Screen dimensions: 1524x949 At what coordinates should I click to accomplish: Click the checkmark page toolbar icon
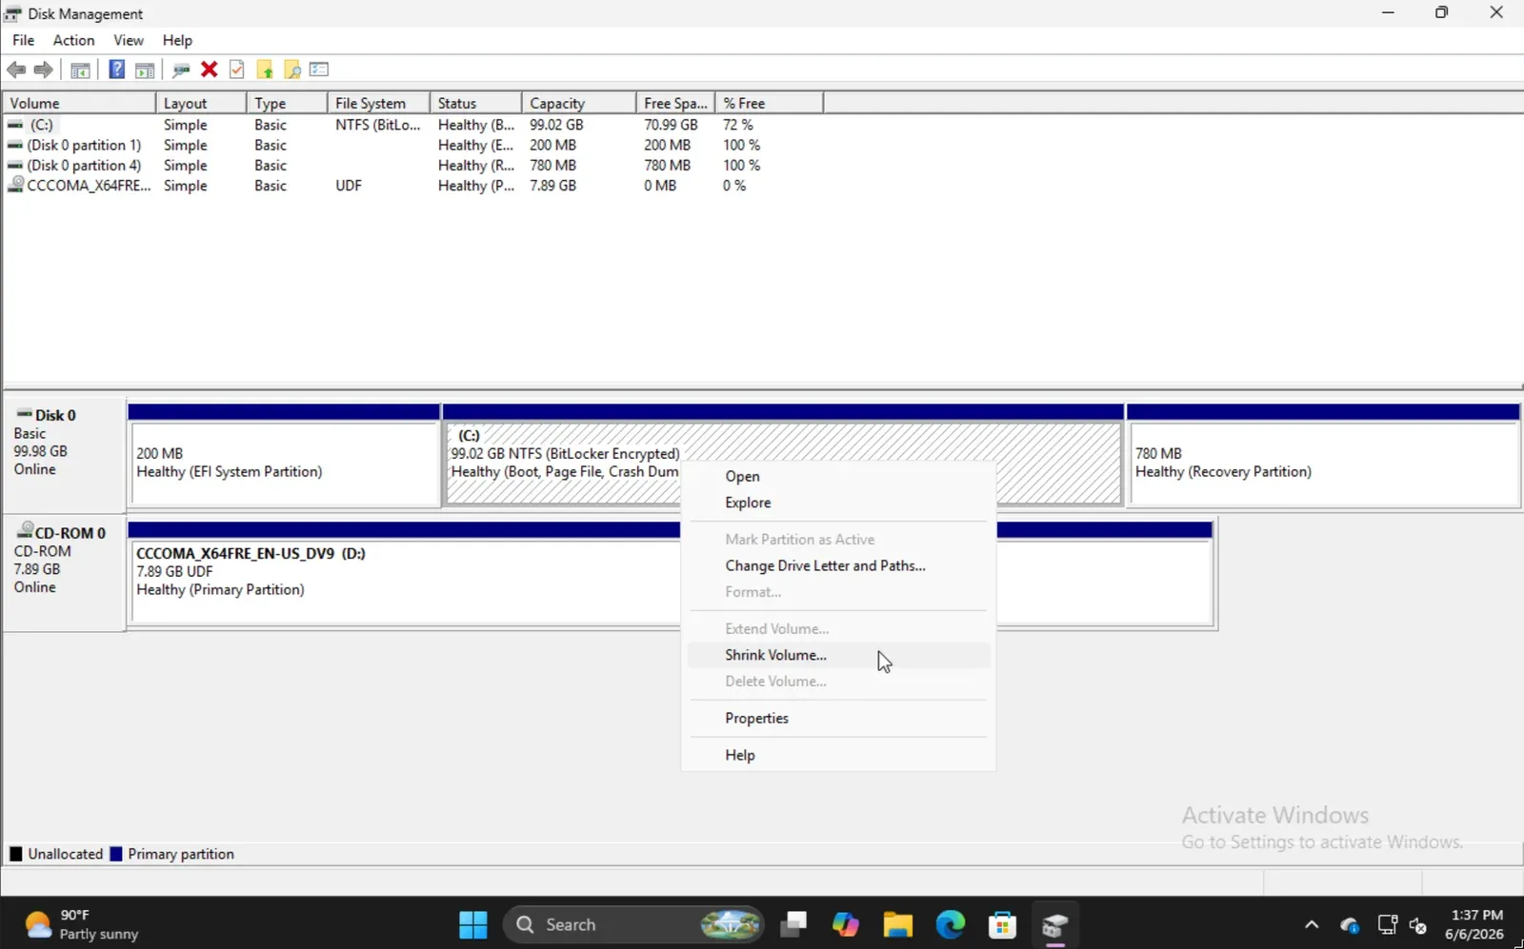click(x=237, y=69)
